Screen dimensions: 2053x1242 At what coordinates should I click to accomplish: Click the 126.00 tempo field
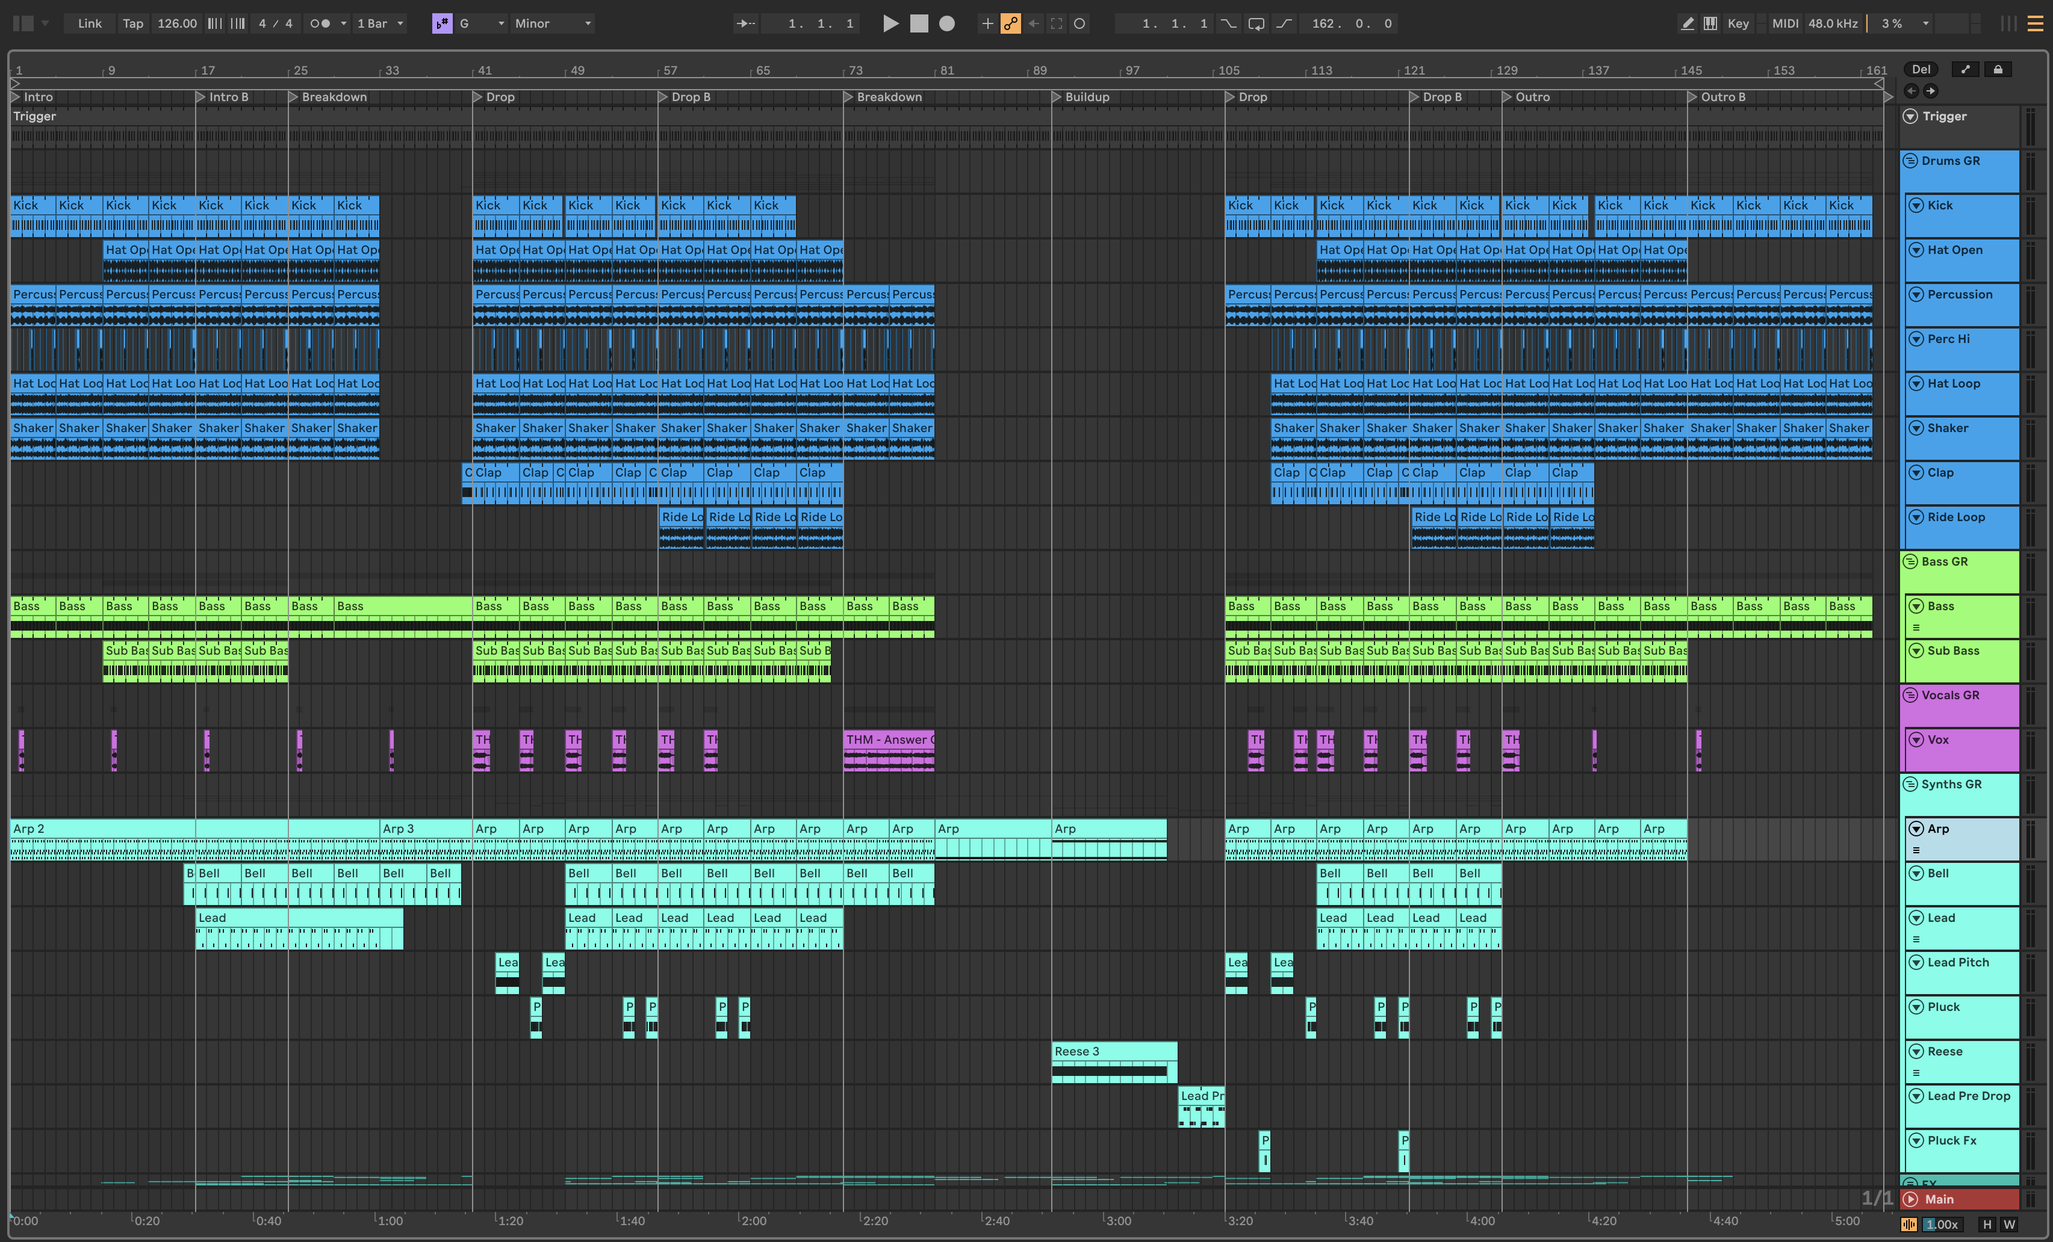(178, 23)
